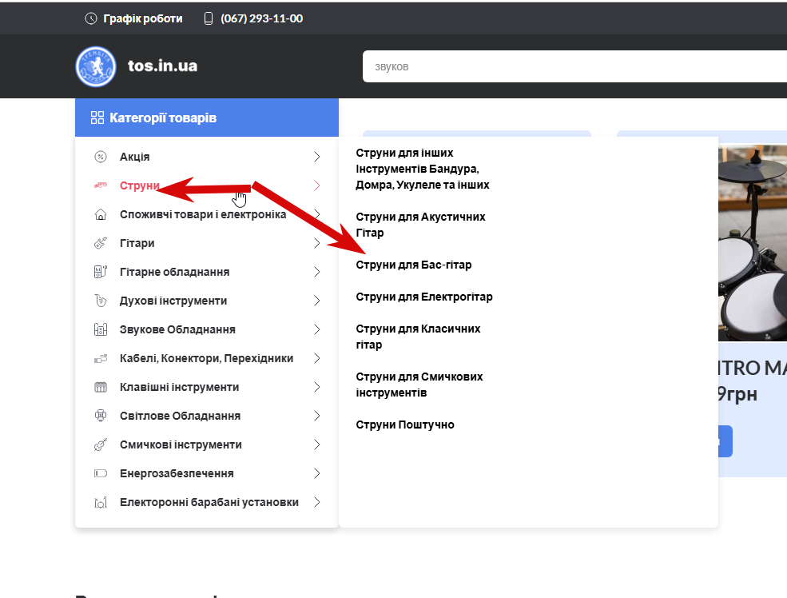Click the piano keys icon for Клавішні

[x=101, y=387]
